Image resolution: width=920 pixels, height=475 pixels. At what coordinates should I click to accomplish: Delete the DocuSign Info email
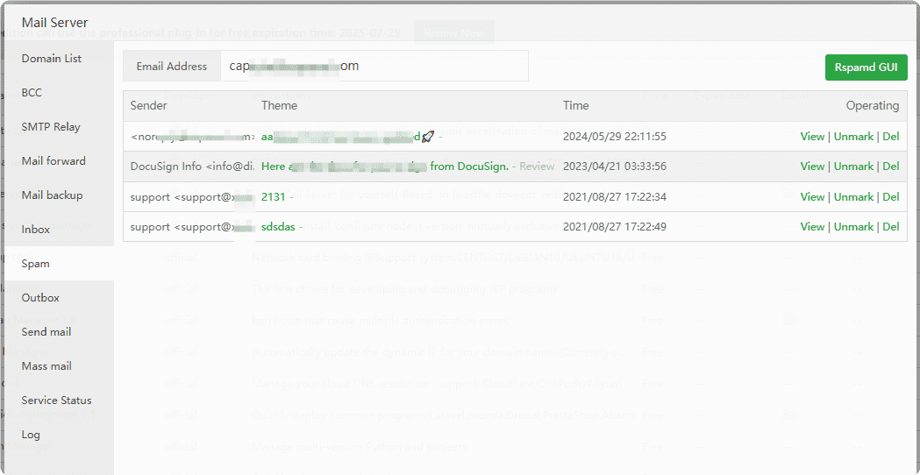[891, 167]
